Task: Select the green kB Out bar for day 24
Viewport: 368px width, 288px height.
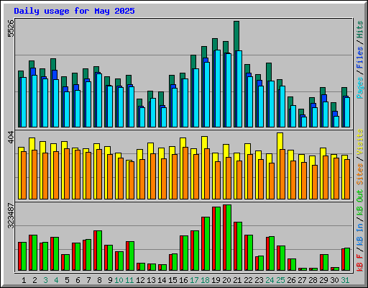Action: [272, 253]
